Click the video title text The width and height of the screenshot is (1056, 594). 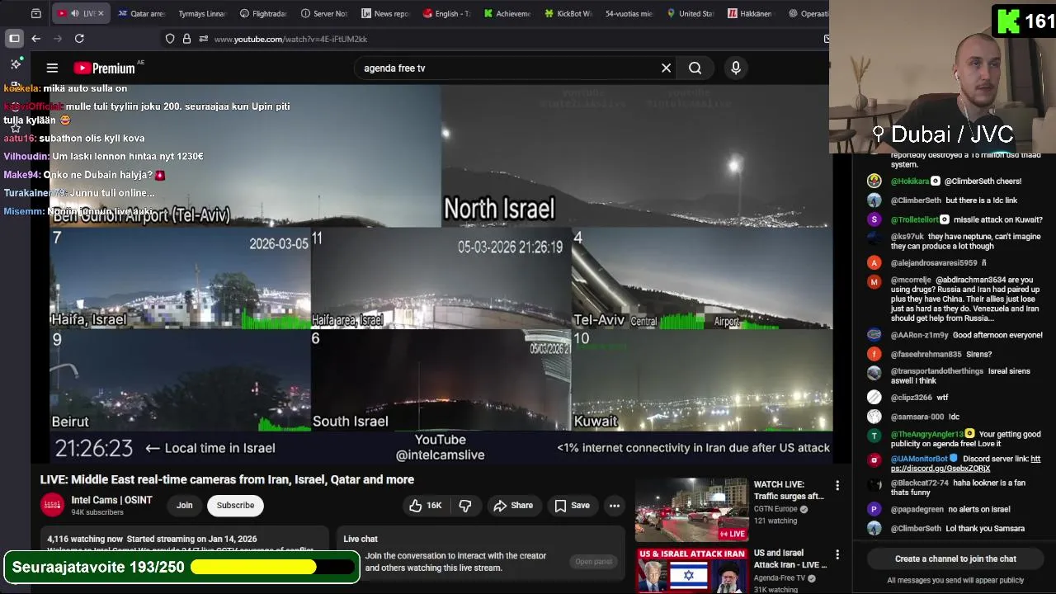(x=227, y=479)
